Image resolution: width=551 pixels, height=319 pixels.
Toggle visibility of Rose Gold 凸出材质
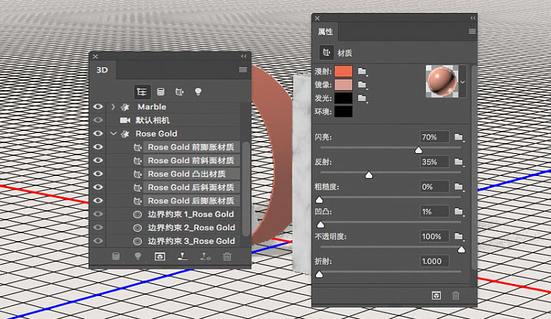(98, 173)
